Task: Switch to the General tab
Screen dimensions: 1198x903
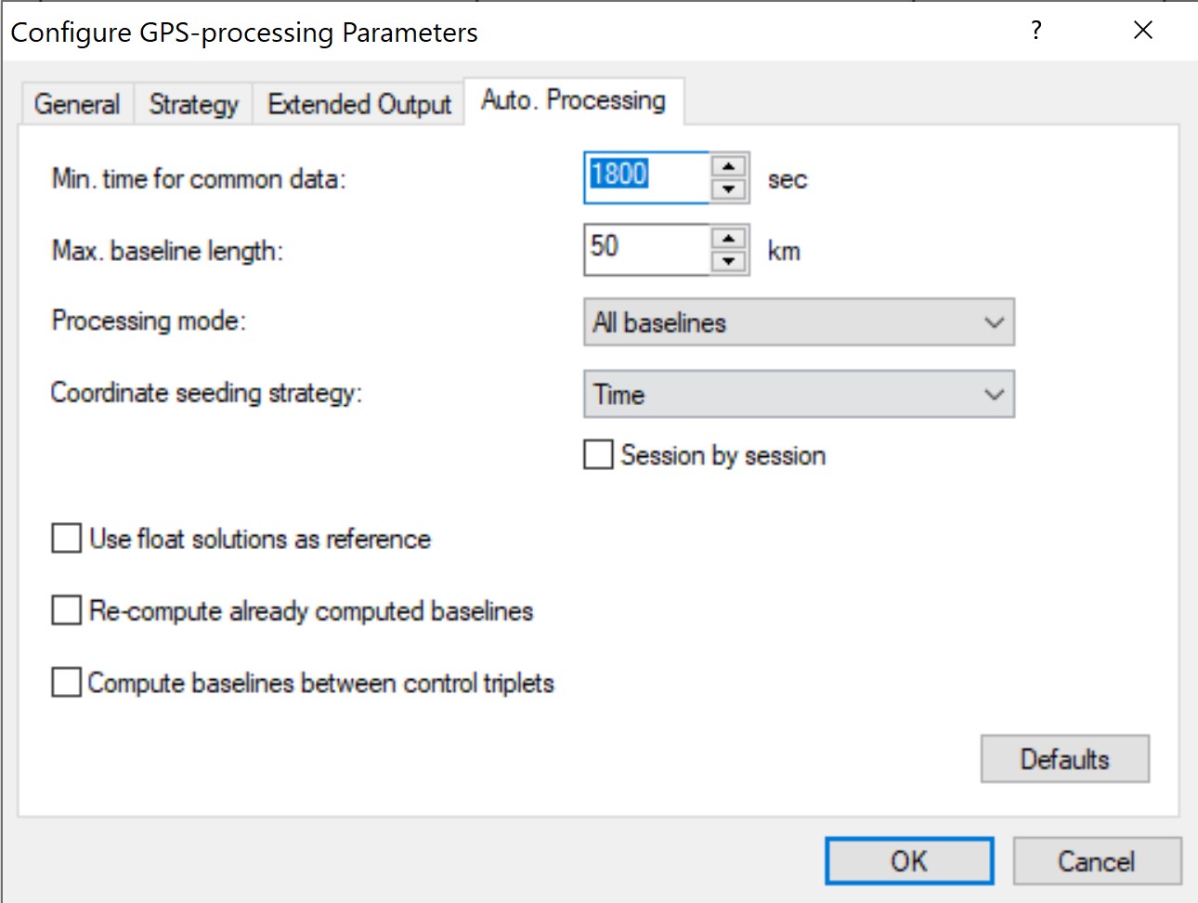Action: [x=77, y=104]
